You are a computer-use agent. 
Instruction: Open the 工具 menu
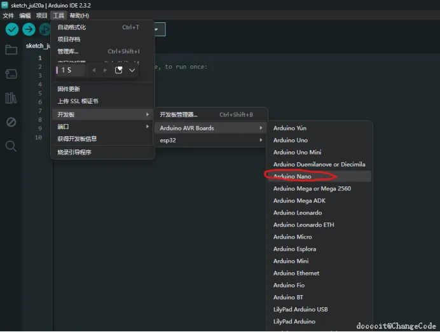click(x=58, y=15)
